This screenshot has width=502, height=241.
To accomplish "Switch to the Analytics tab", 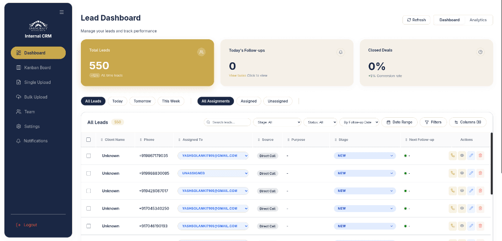I will coord(478,20).
